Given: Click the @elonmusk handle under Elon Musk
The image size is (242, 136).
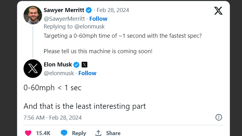Looking at the screenshot, I should [x=59, y=73].
